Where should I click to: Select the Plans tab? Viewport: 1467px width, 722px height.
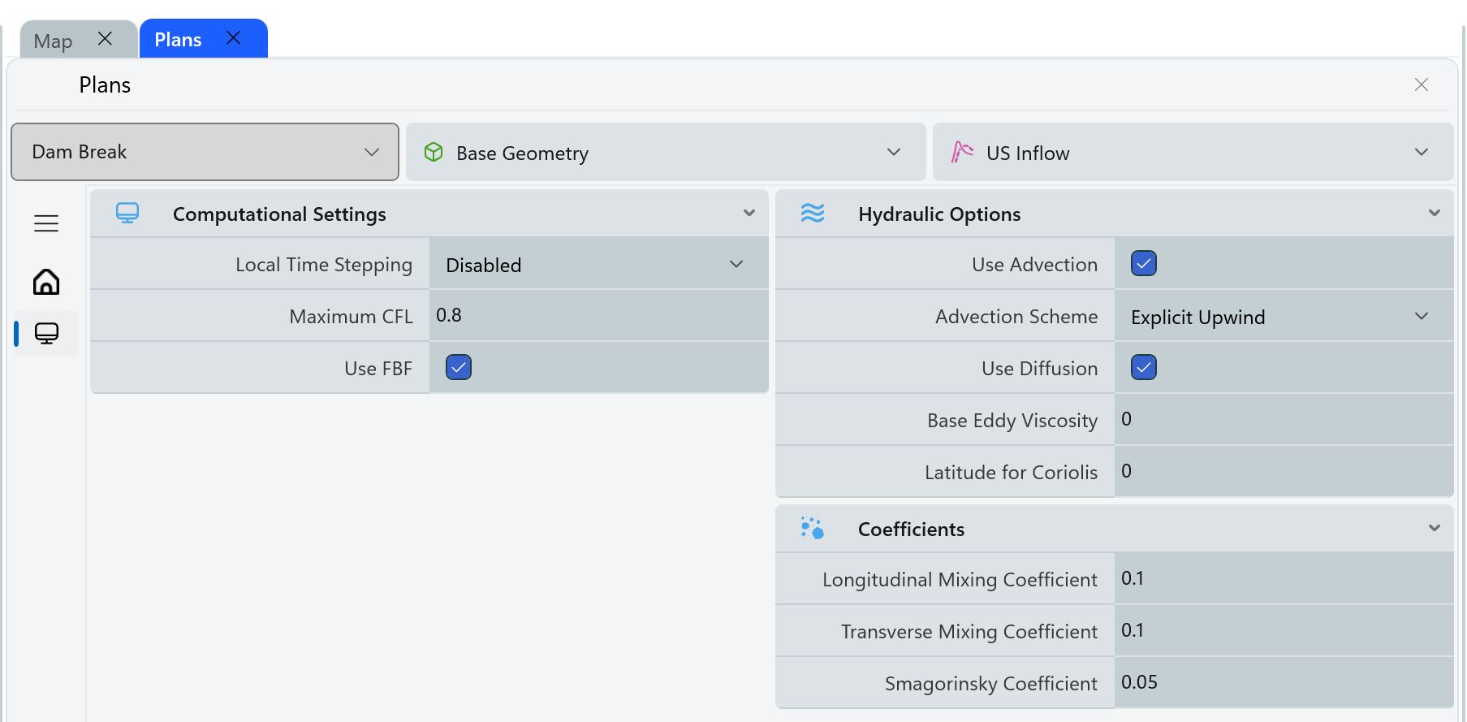[178, 40]
